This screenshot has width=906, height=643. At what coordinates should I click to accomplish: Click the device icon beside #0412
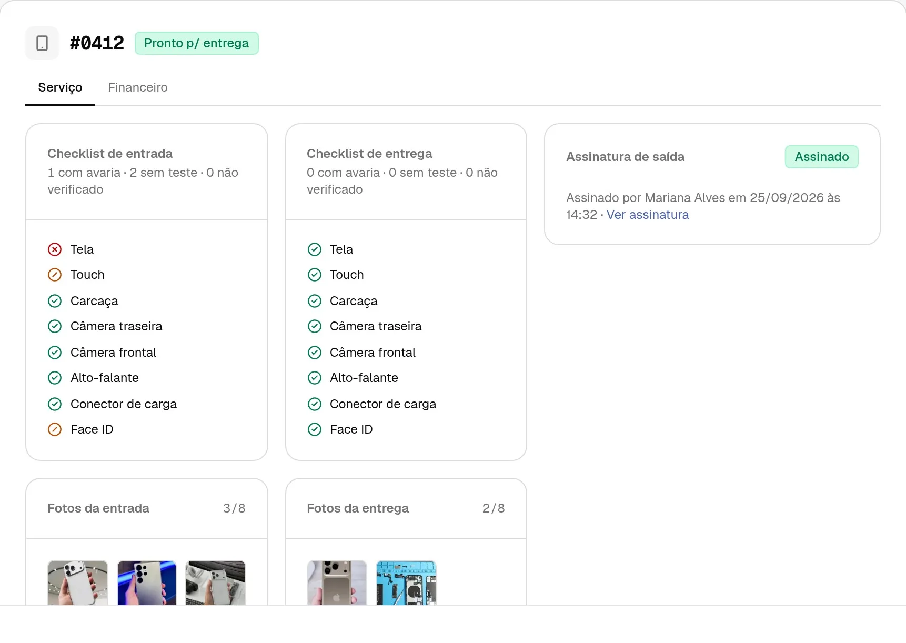[42, 43]
